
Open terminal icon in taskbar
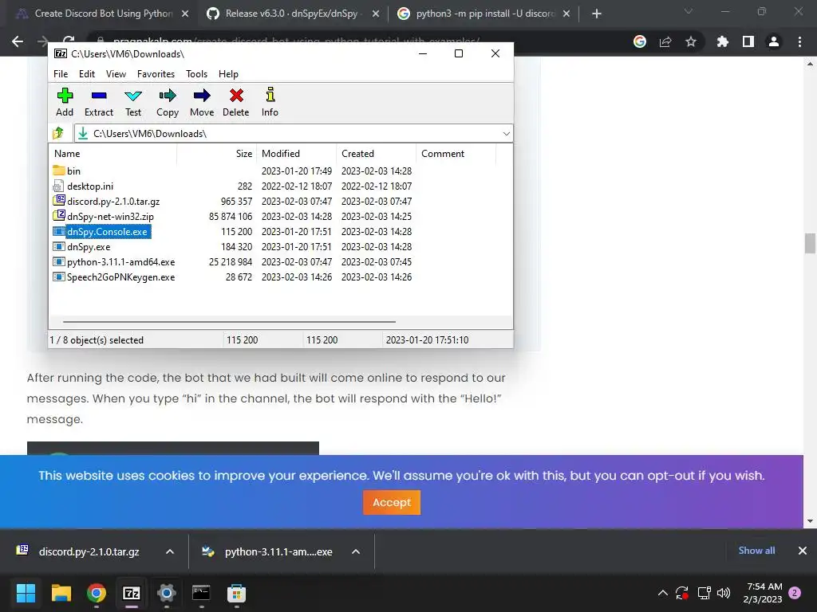coord(201,593)
